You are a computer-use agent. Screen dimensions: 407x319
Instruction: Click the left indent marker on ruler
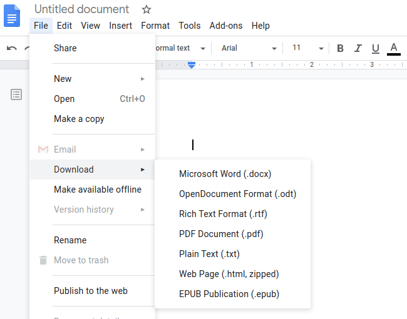(x=192, y=65)
